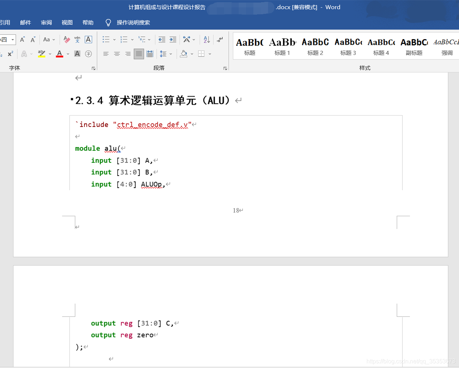Expand font color dropdown arrow
The image size is (459, 368).
[68, 54]
